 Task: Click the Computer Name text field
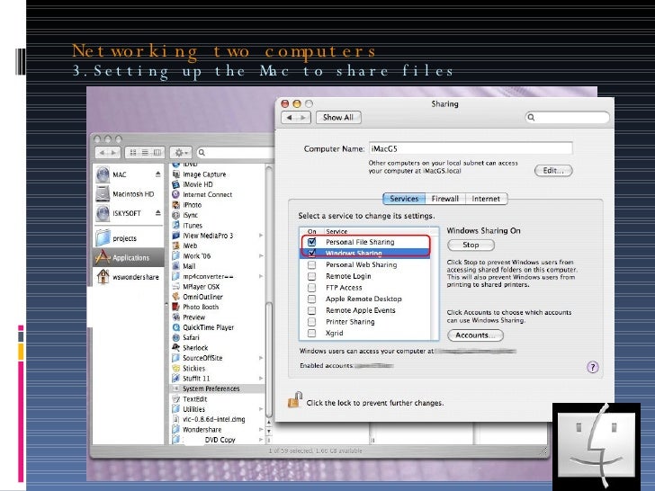471,148
